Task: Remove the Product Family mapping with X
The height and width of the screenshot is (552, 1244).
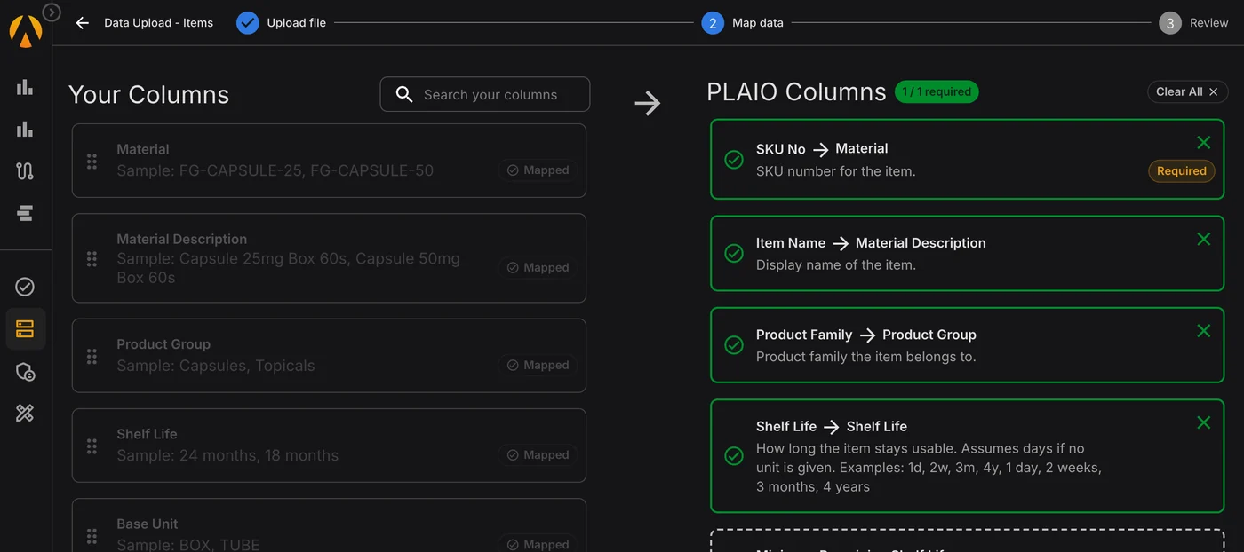Action: coord(1203,330)
